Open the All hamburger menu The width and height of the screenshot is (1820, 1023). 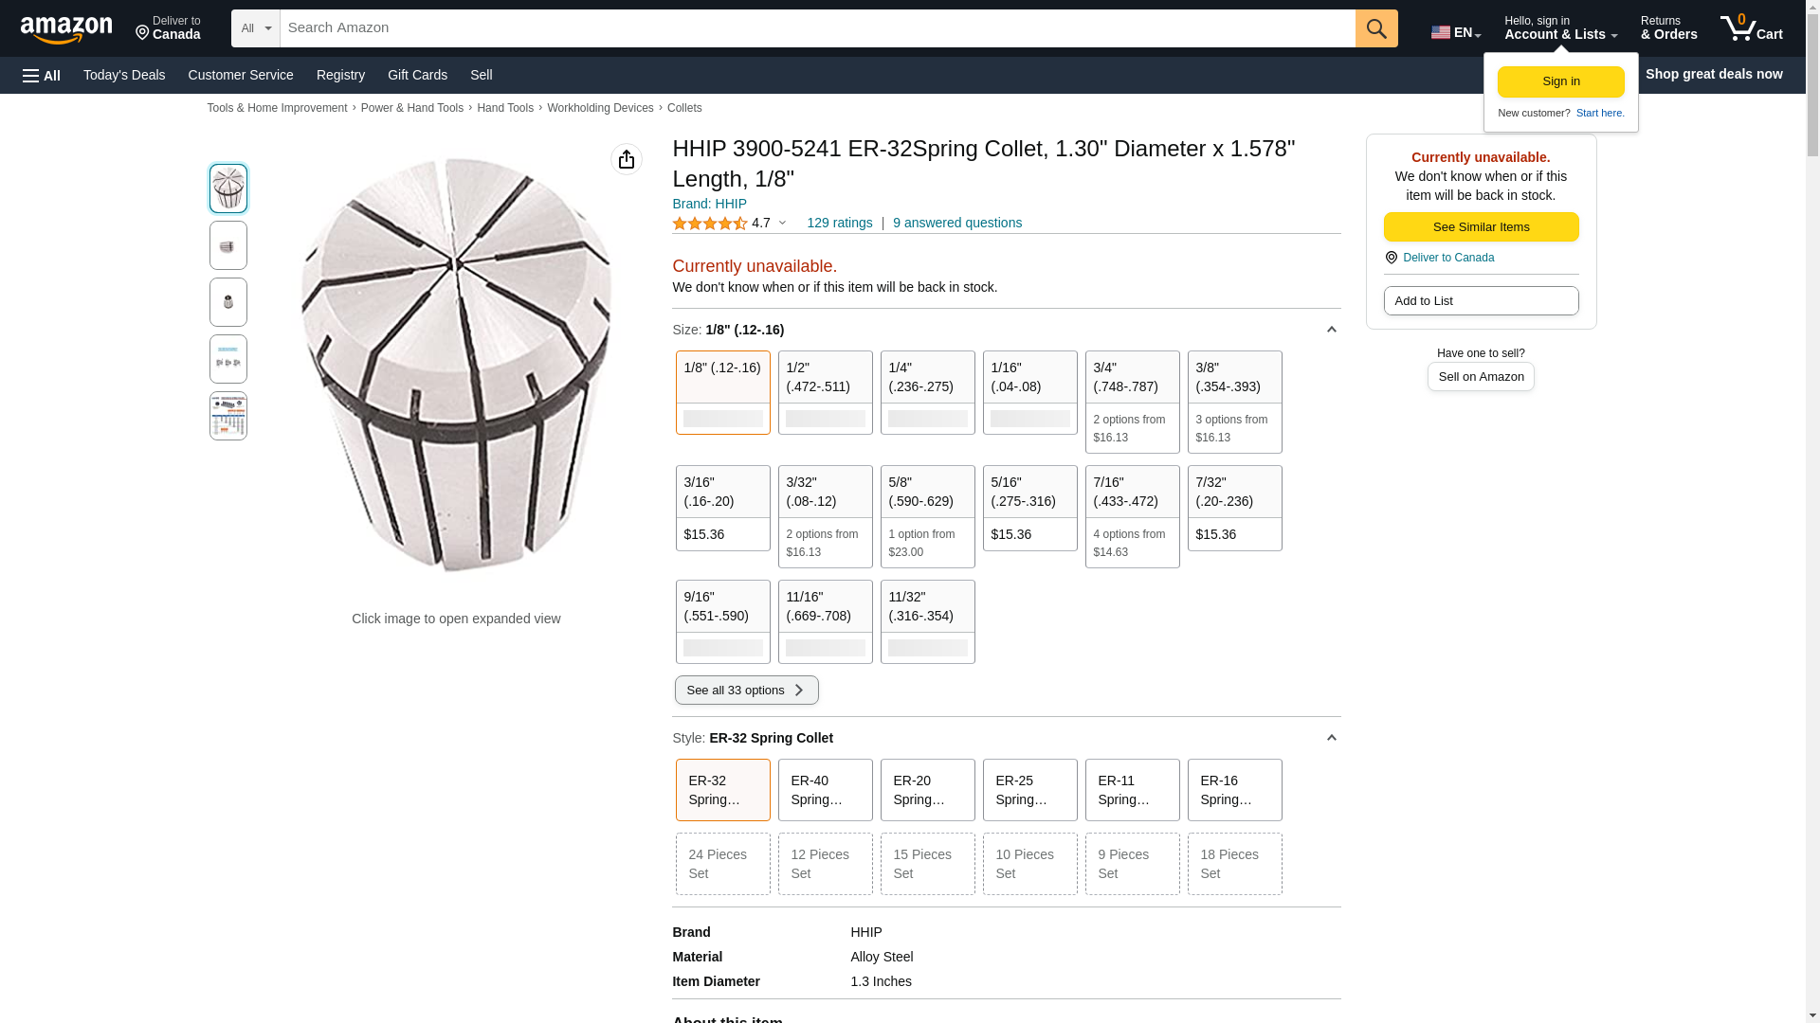42,75
